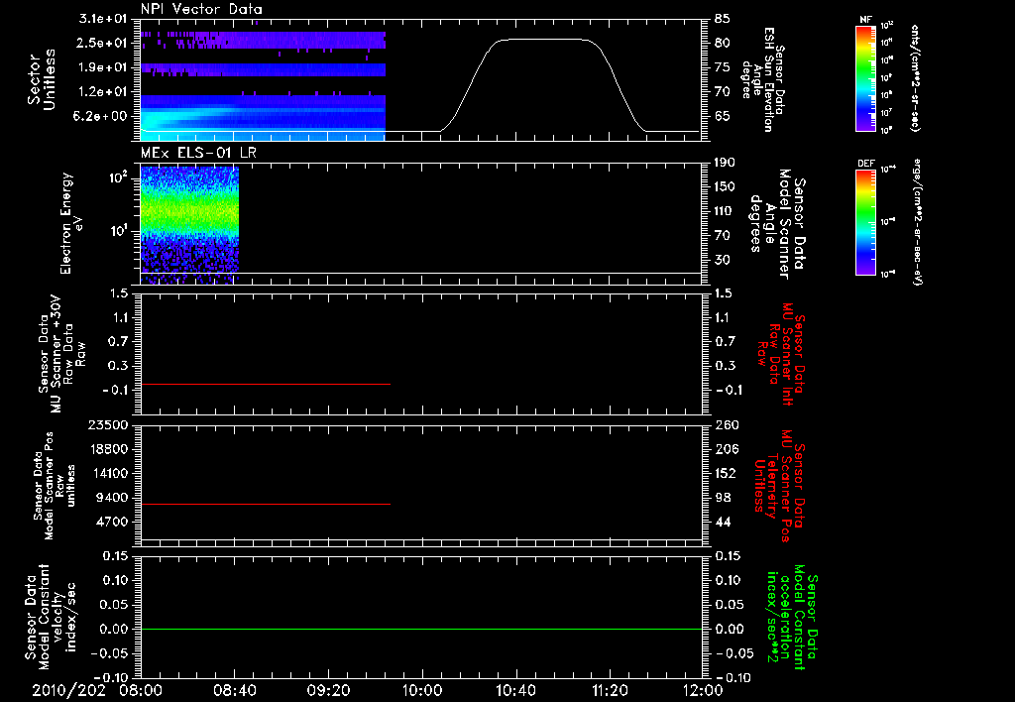Click the green zero velocity line
Screen dimensions: 1015x702
click(x=421, y=629)
